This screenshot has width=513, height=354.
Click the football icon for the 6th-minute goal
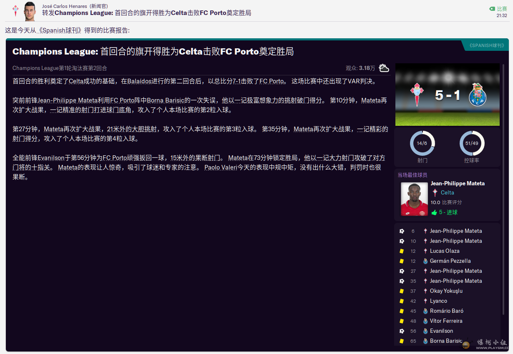402,231
